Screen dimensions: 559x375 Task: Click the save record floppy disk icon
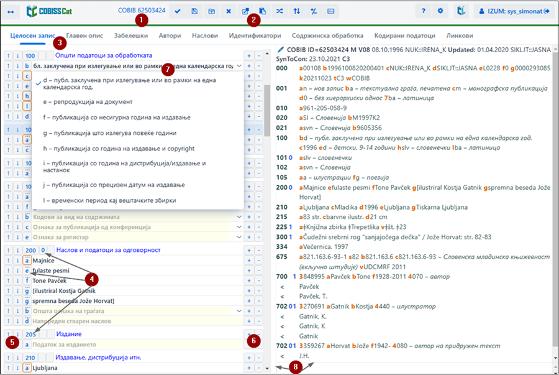pos(194,11)
